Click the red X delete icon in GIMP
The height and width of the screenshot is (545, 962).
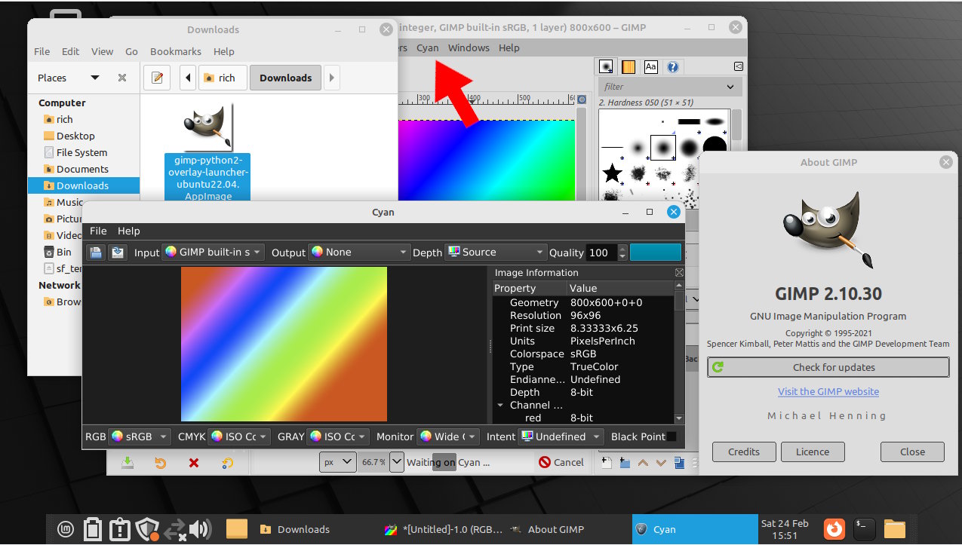[194, 462]
